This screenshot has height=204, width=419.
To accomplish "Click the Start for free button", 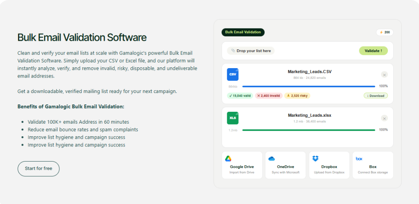I will 38,169.
